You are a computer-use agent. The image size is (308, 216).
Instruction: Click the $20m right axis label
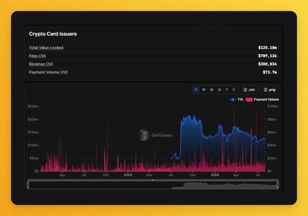pyautogui.click(x=272, y=158)
